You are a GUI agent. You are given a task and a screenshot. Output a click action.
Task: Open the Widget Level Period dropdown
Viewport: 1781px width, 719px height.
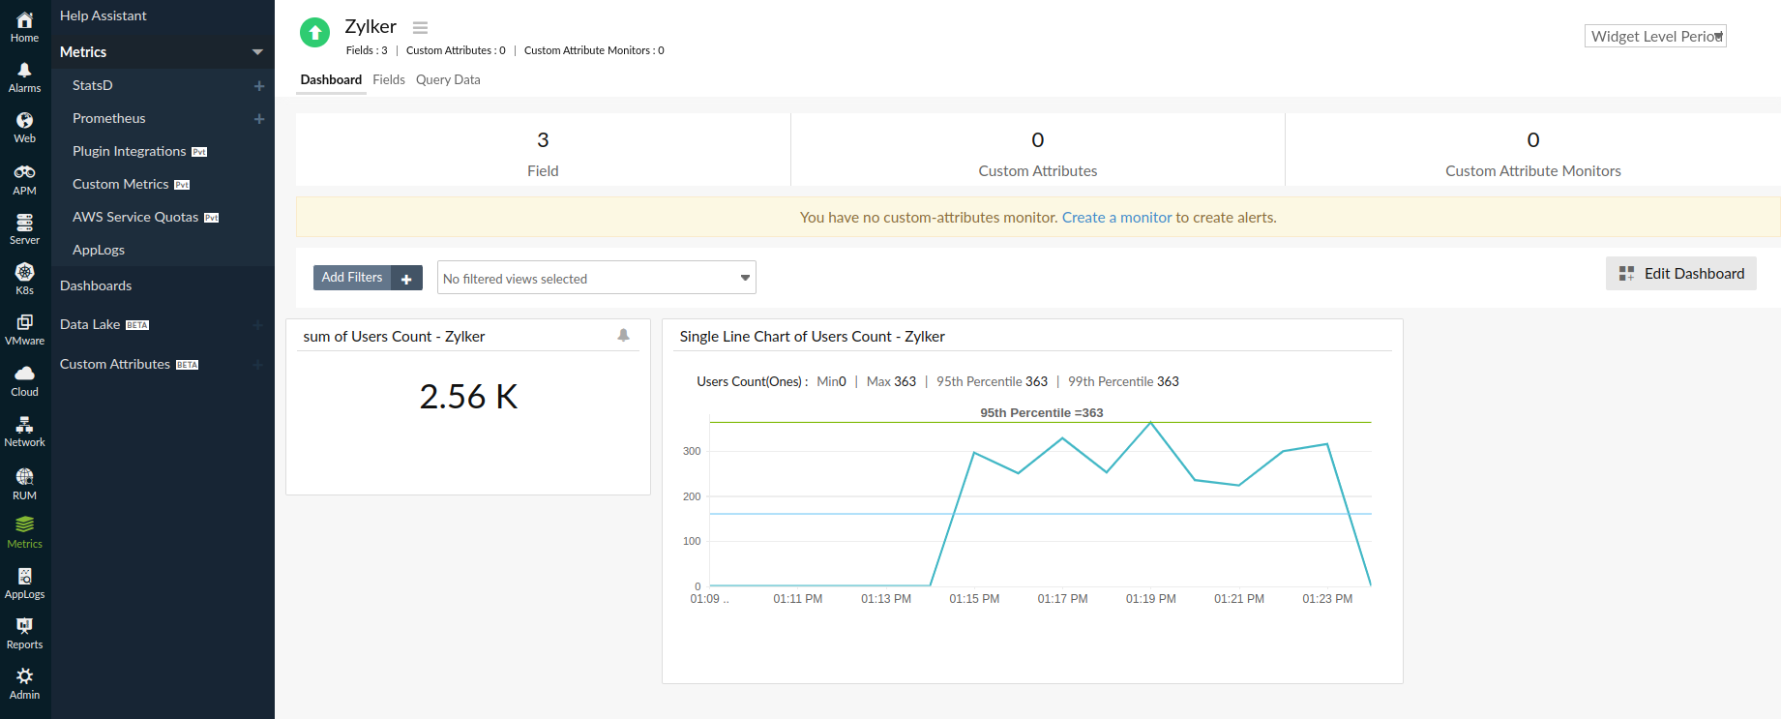point(1654,37)
